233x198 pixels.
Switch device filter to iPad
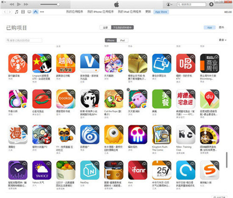click(x=123, y=41)
